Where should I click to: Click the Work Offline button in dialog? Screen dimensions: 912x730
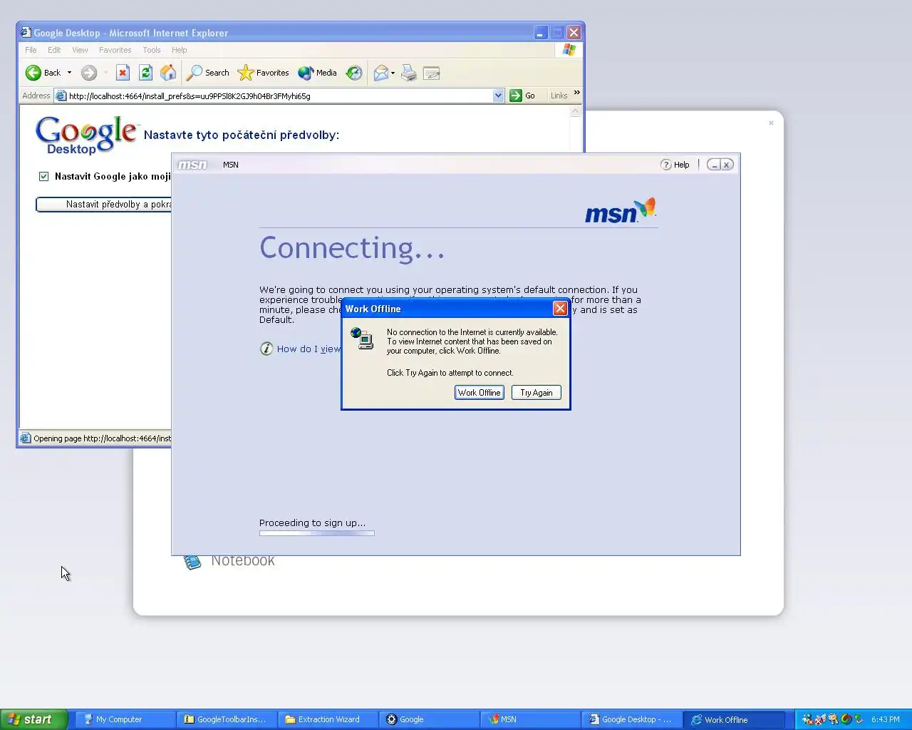[479, 393]
